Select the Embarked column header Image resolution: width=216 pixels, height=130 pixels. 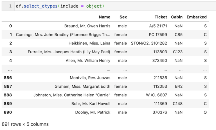point(197,17)
